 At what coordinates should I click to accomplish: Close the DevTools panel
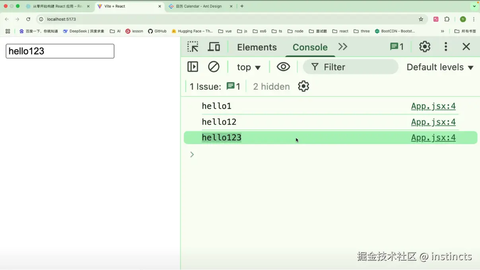point(466,47)
